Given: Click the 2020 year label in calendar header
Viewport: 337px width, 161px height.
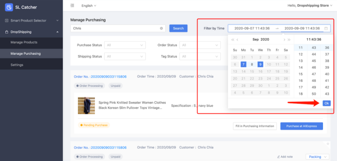Looking at the screenshot, I should pyautogui.click(x=265, y=39).
